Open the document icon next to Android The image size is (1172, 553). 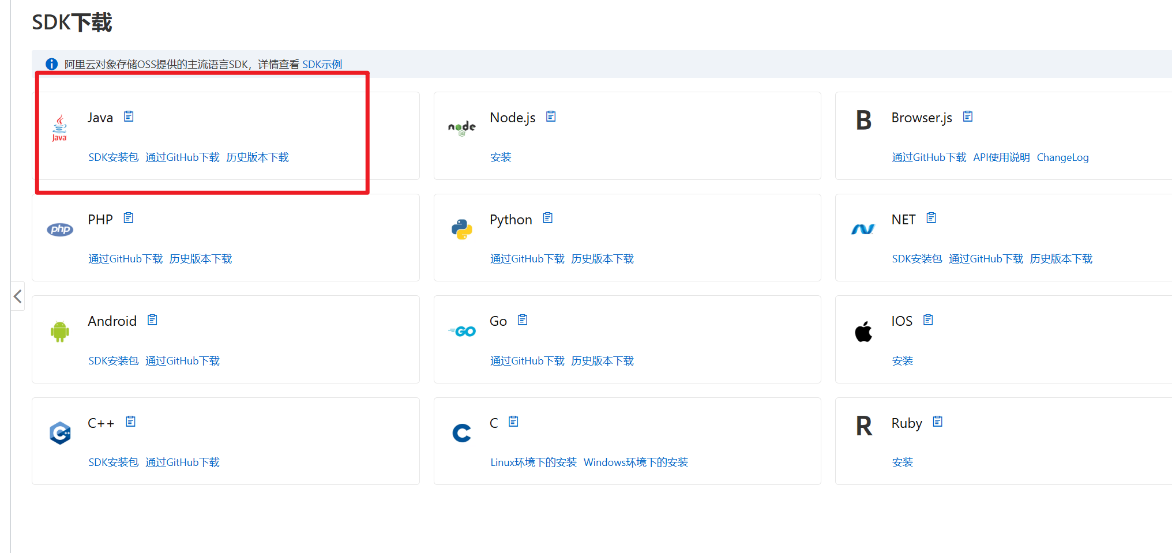[x=152, y=319]
